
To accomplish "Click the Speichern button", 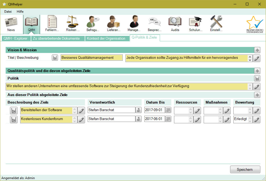I will pyautogui.click(x=245, y=169).
